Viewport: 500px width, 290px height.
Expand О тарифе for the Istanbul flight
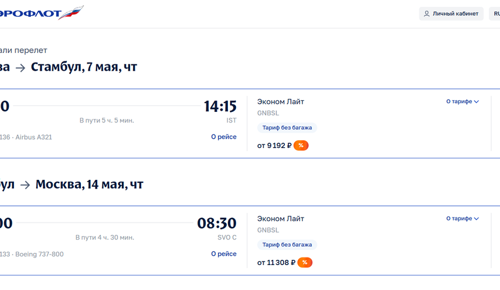(x=462, y=101)
